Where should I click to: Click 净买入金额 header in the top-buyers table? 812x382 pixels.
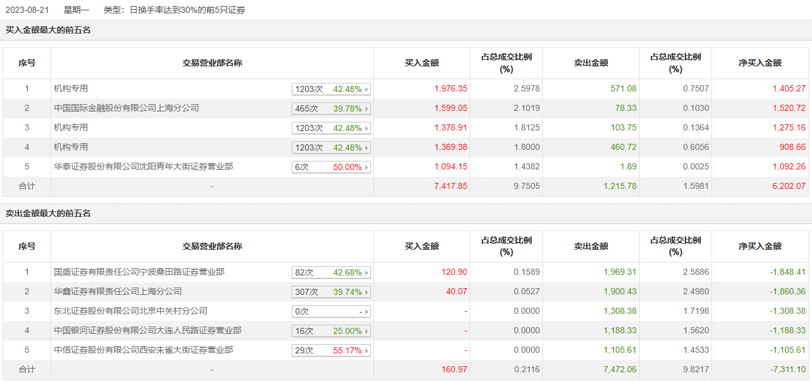coord(760,63)
